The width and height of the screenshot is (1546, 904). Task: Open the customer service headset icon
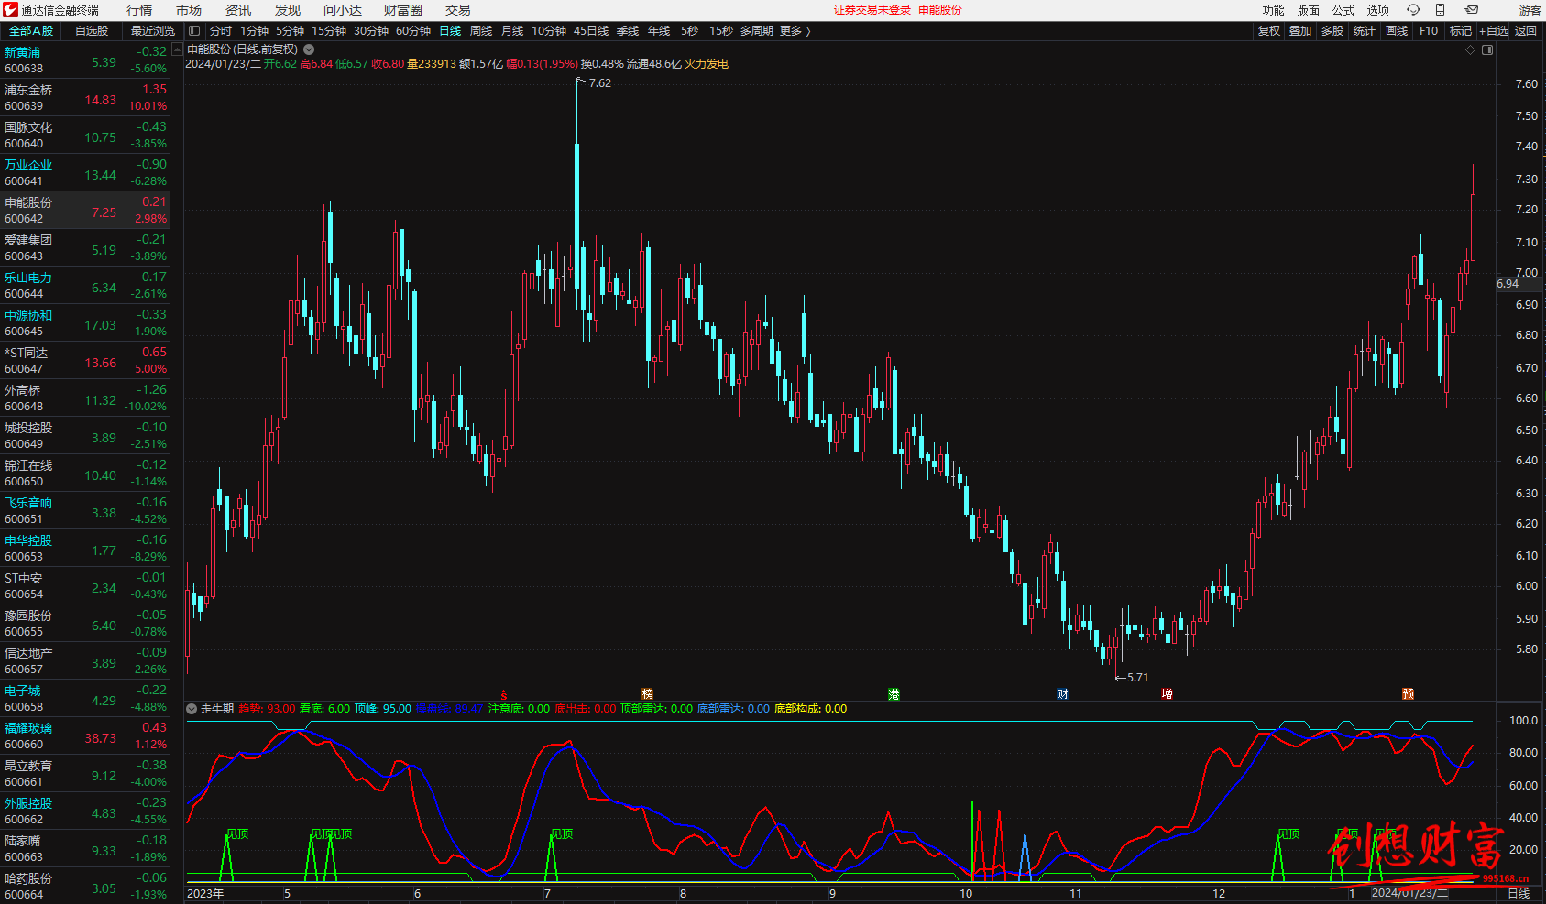pyautogui.click(x=1412, y=10)
